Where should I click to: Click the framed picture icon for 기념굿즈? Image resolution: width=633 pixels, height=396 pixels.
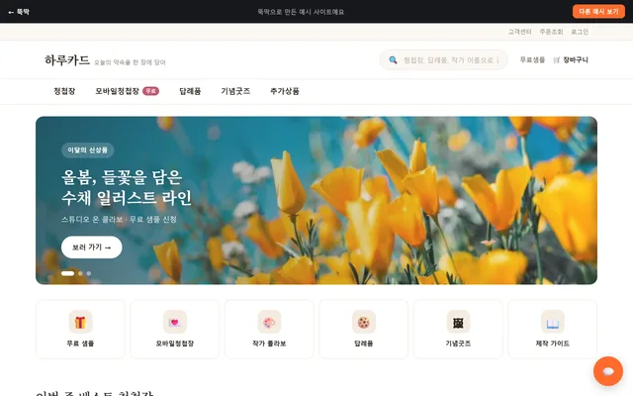pos(458,322)
